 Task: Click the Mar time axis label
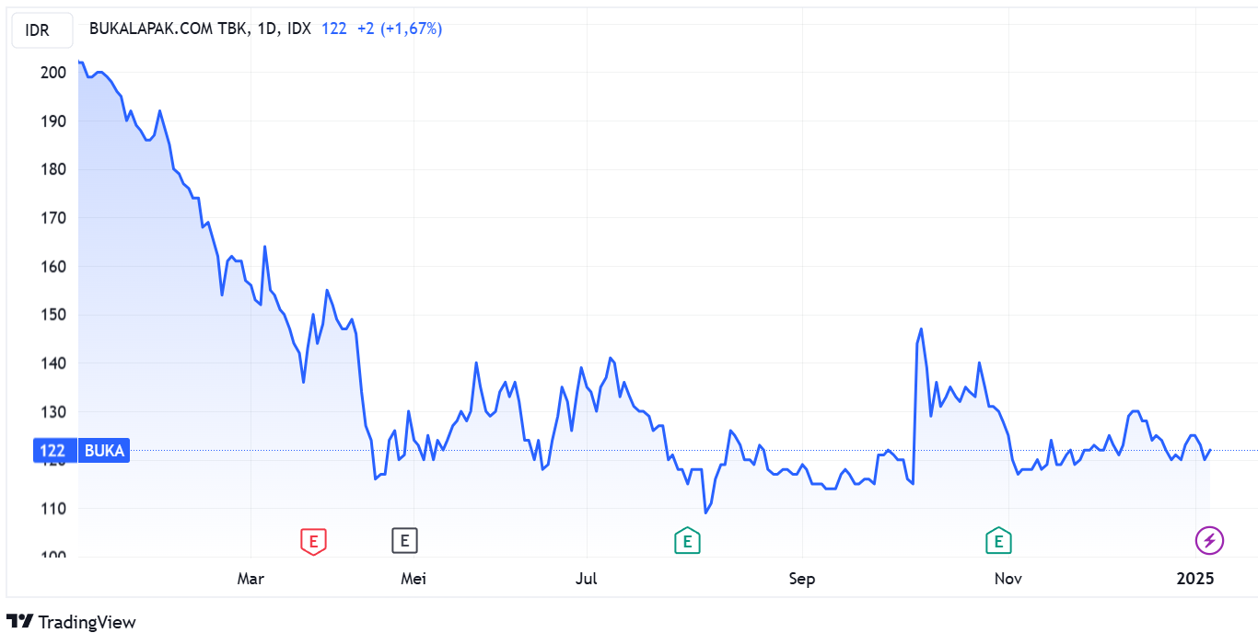[250, 579]
